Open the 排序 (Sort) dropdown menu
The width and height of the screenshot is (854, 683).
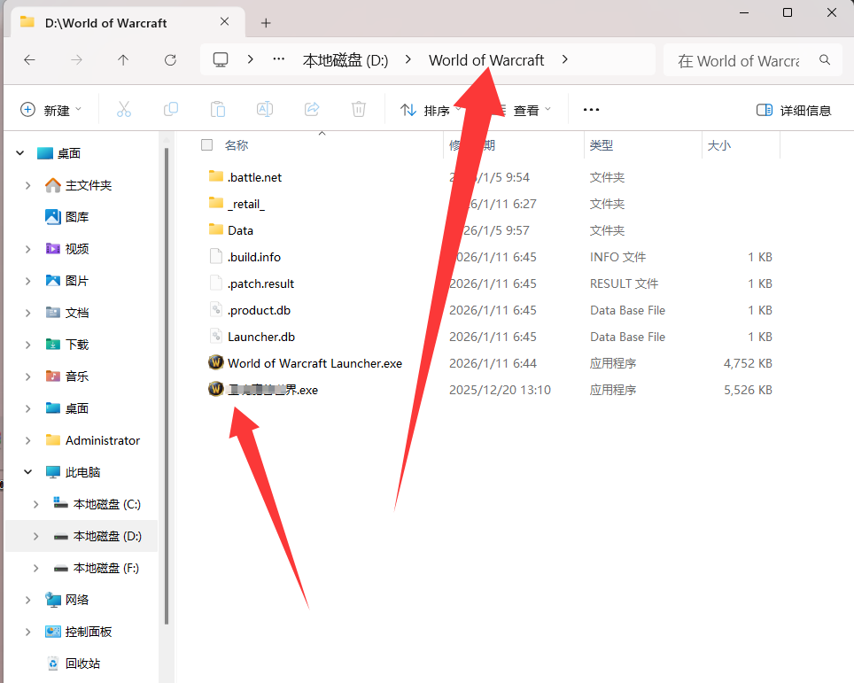[x=428, y=110]
